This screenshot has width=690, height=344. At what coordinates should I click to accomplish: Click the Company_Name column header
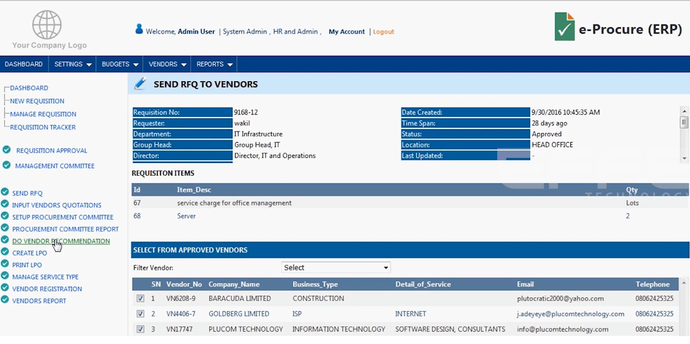(x=234, y=284)
